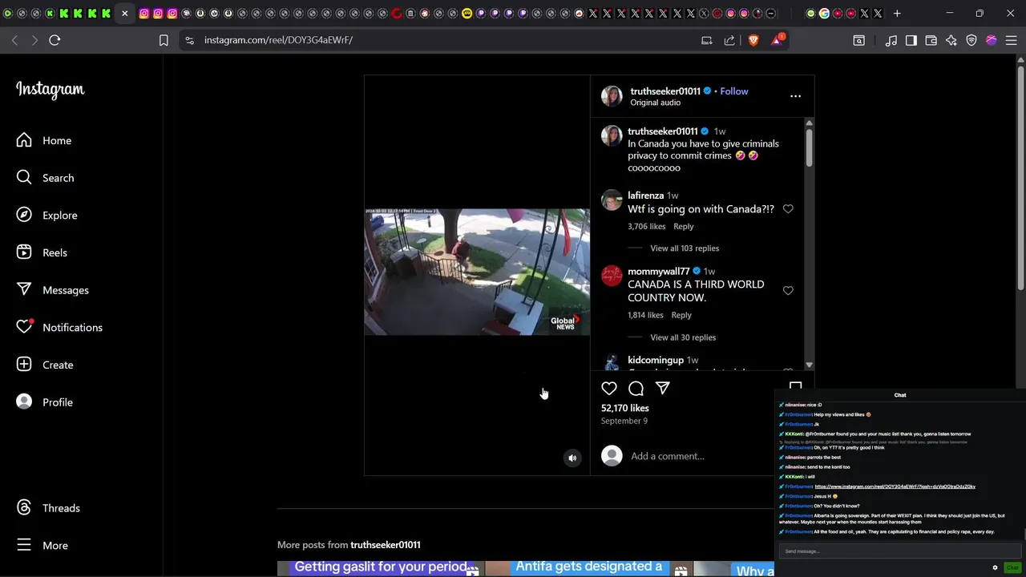Open the 'Getting gaslit for your period' post thumbnail
The width and height of the screenshot is (1026, 577).
tap(379, 568)
